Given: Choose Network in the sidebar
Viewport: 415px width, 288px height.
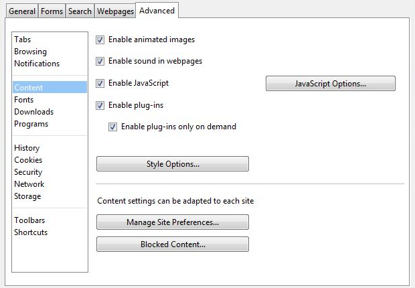Looking at the screenshot, I should pos(50,184).
